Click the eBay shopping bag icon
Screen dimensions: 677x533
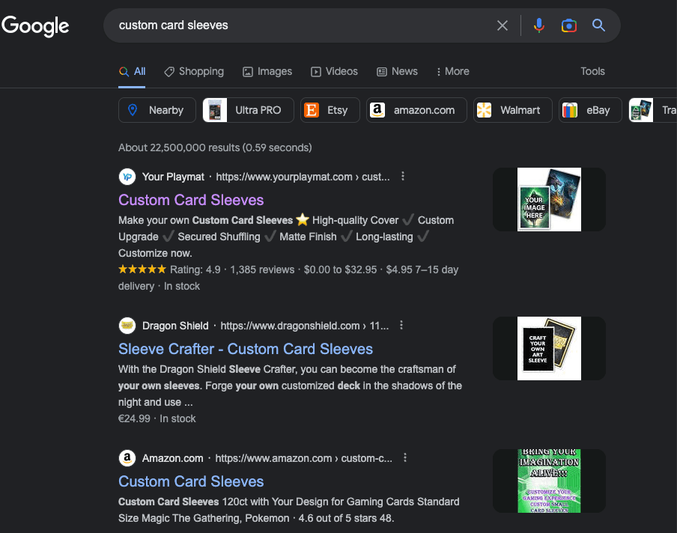[x=569, y=110]
